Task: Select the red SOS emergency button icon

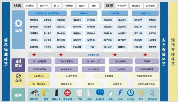Action: click(x=68, y=93)
